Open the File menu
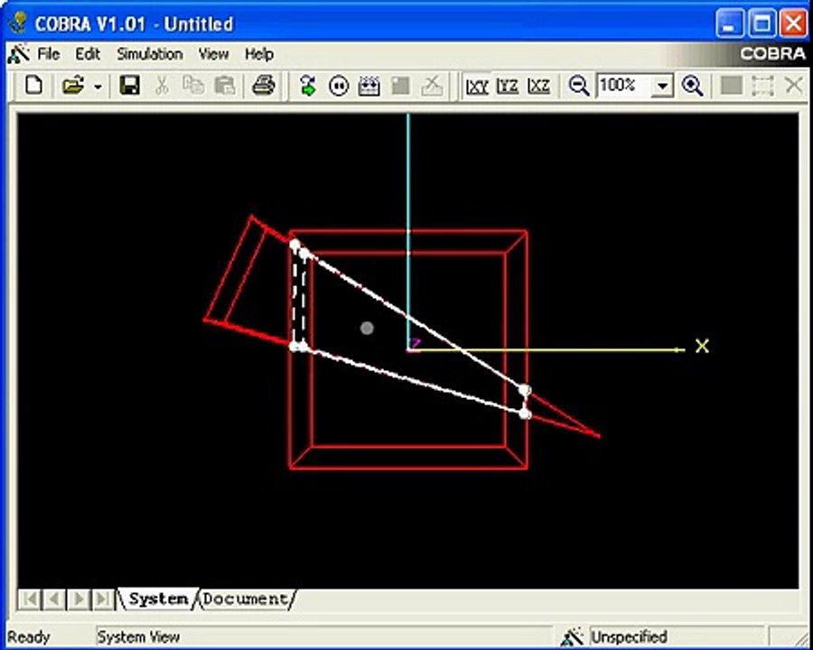Viewport: 813px width, 650px height. pos(49,54)
